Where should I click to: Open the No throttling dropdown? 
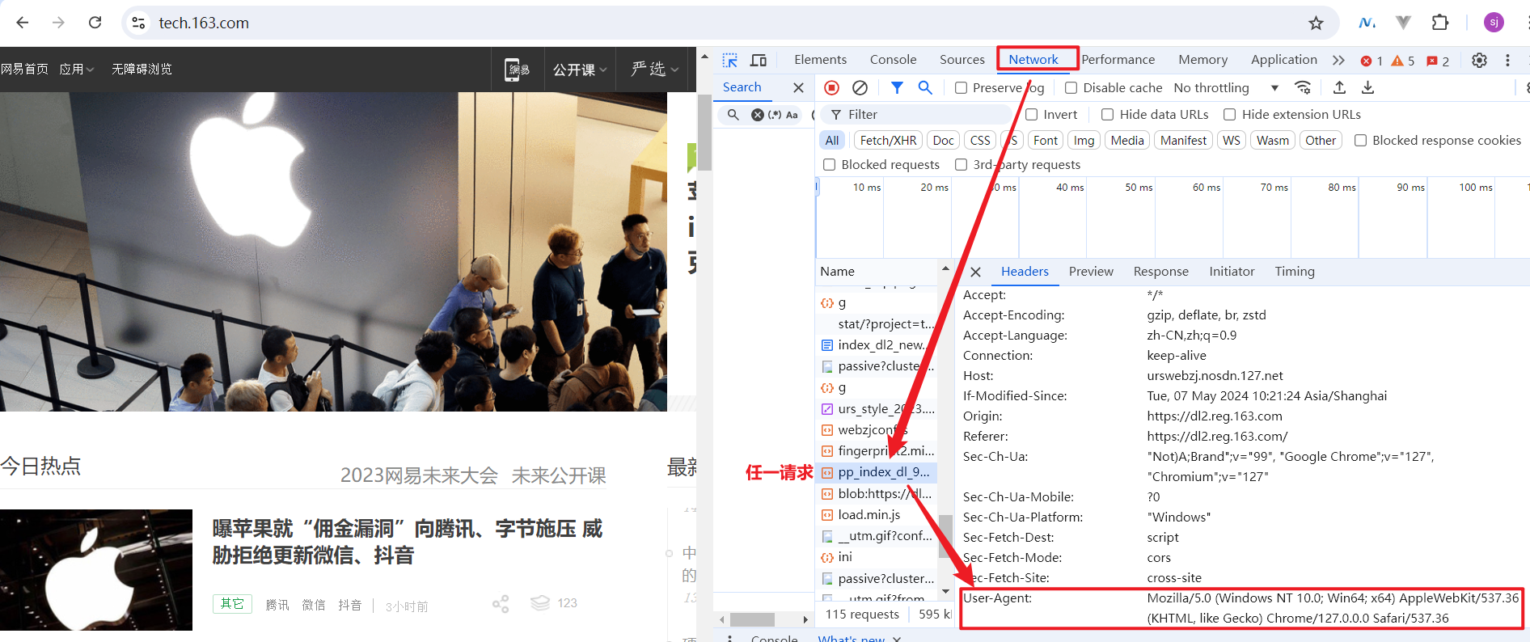(x=1226, y=87)
